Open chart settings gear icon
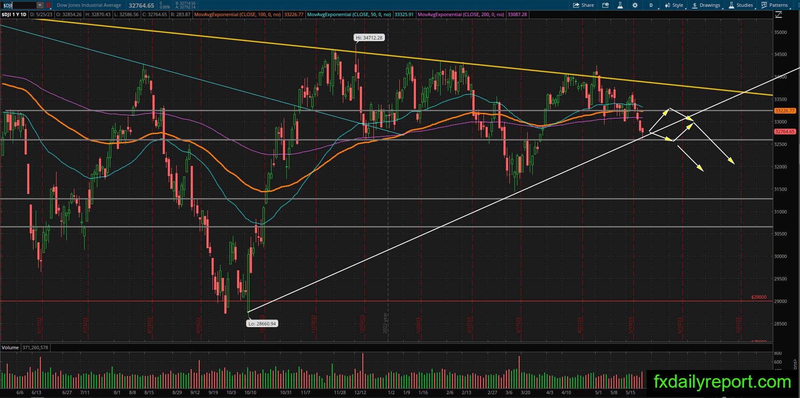800x398 pixels. [635, 5]
